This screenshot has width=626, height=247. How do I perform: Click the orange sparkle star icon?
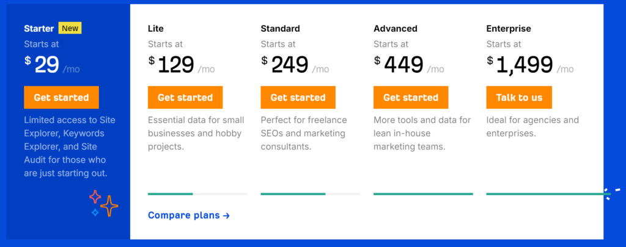pos(109,206)
